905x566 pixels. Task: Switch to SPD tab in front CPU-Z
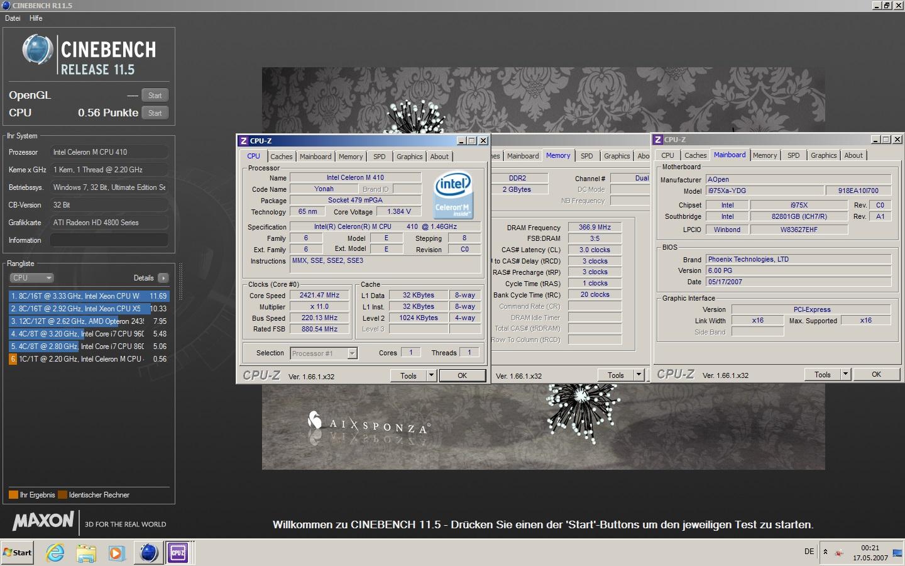tap(380, 157)
